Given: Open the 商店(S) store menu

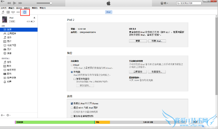Looking at the screenshot, I should coord(34,8).
